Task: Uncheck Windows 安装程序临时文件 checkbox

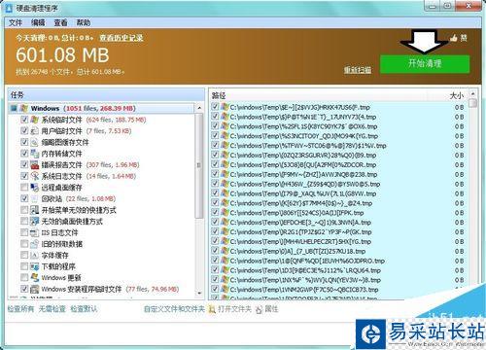Action: (x=24, y=289)
